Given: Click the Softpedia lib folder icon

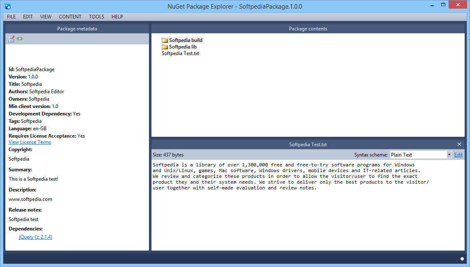Looking at the screenshot, I should [x=165, y=47].
